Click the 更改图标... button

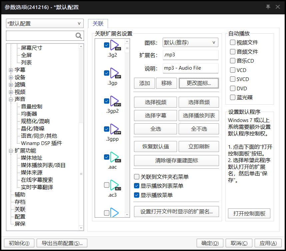199,83
